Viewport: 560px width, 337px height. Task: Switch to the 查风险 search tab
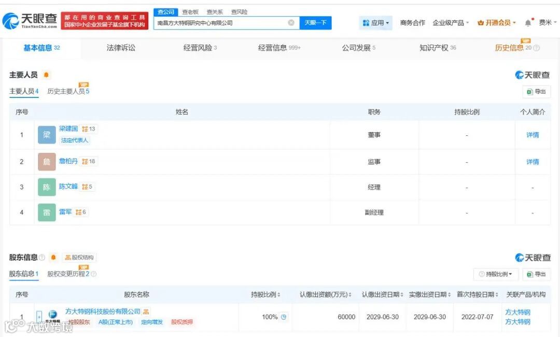coord(239,12)
